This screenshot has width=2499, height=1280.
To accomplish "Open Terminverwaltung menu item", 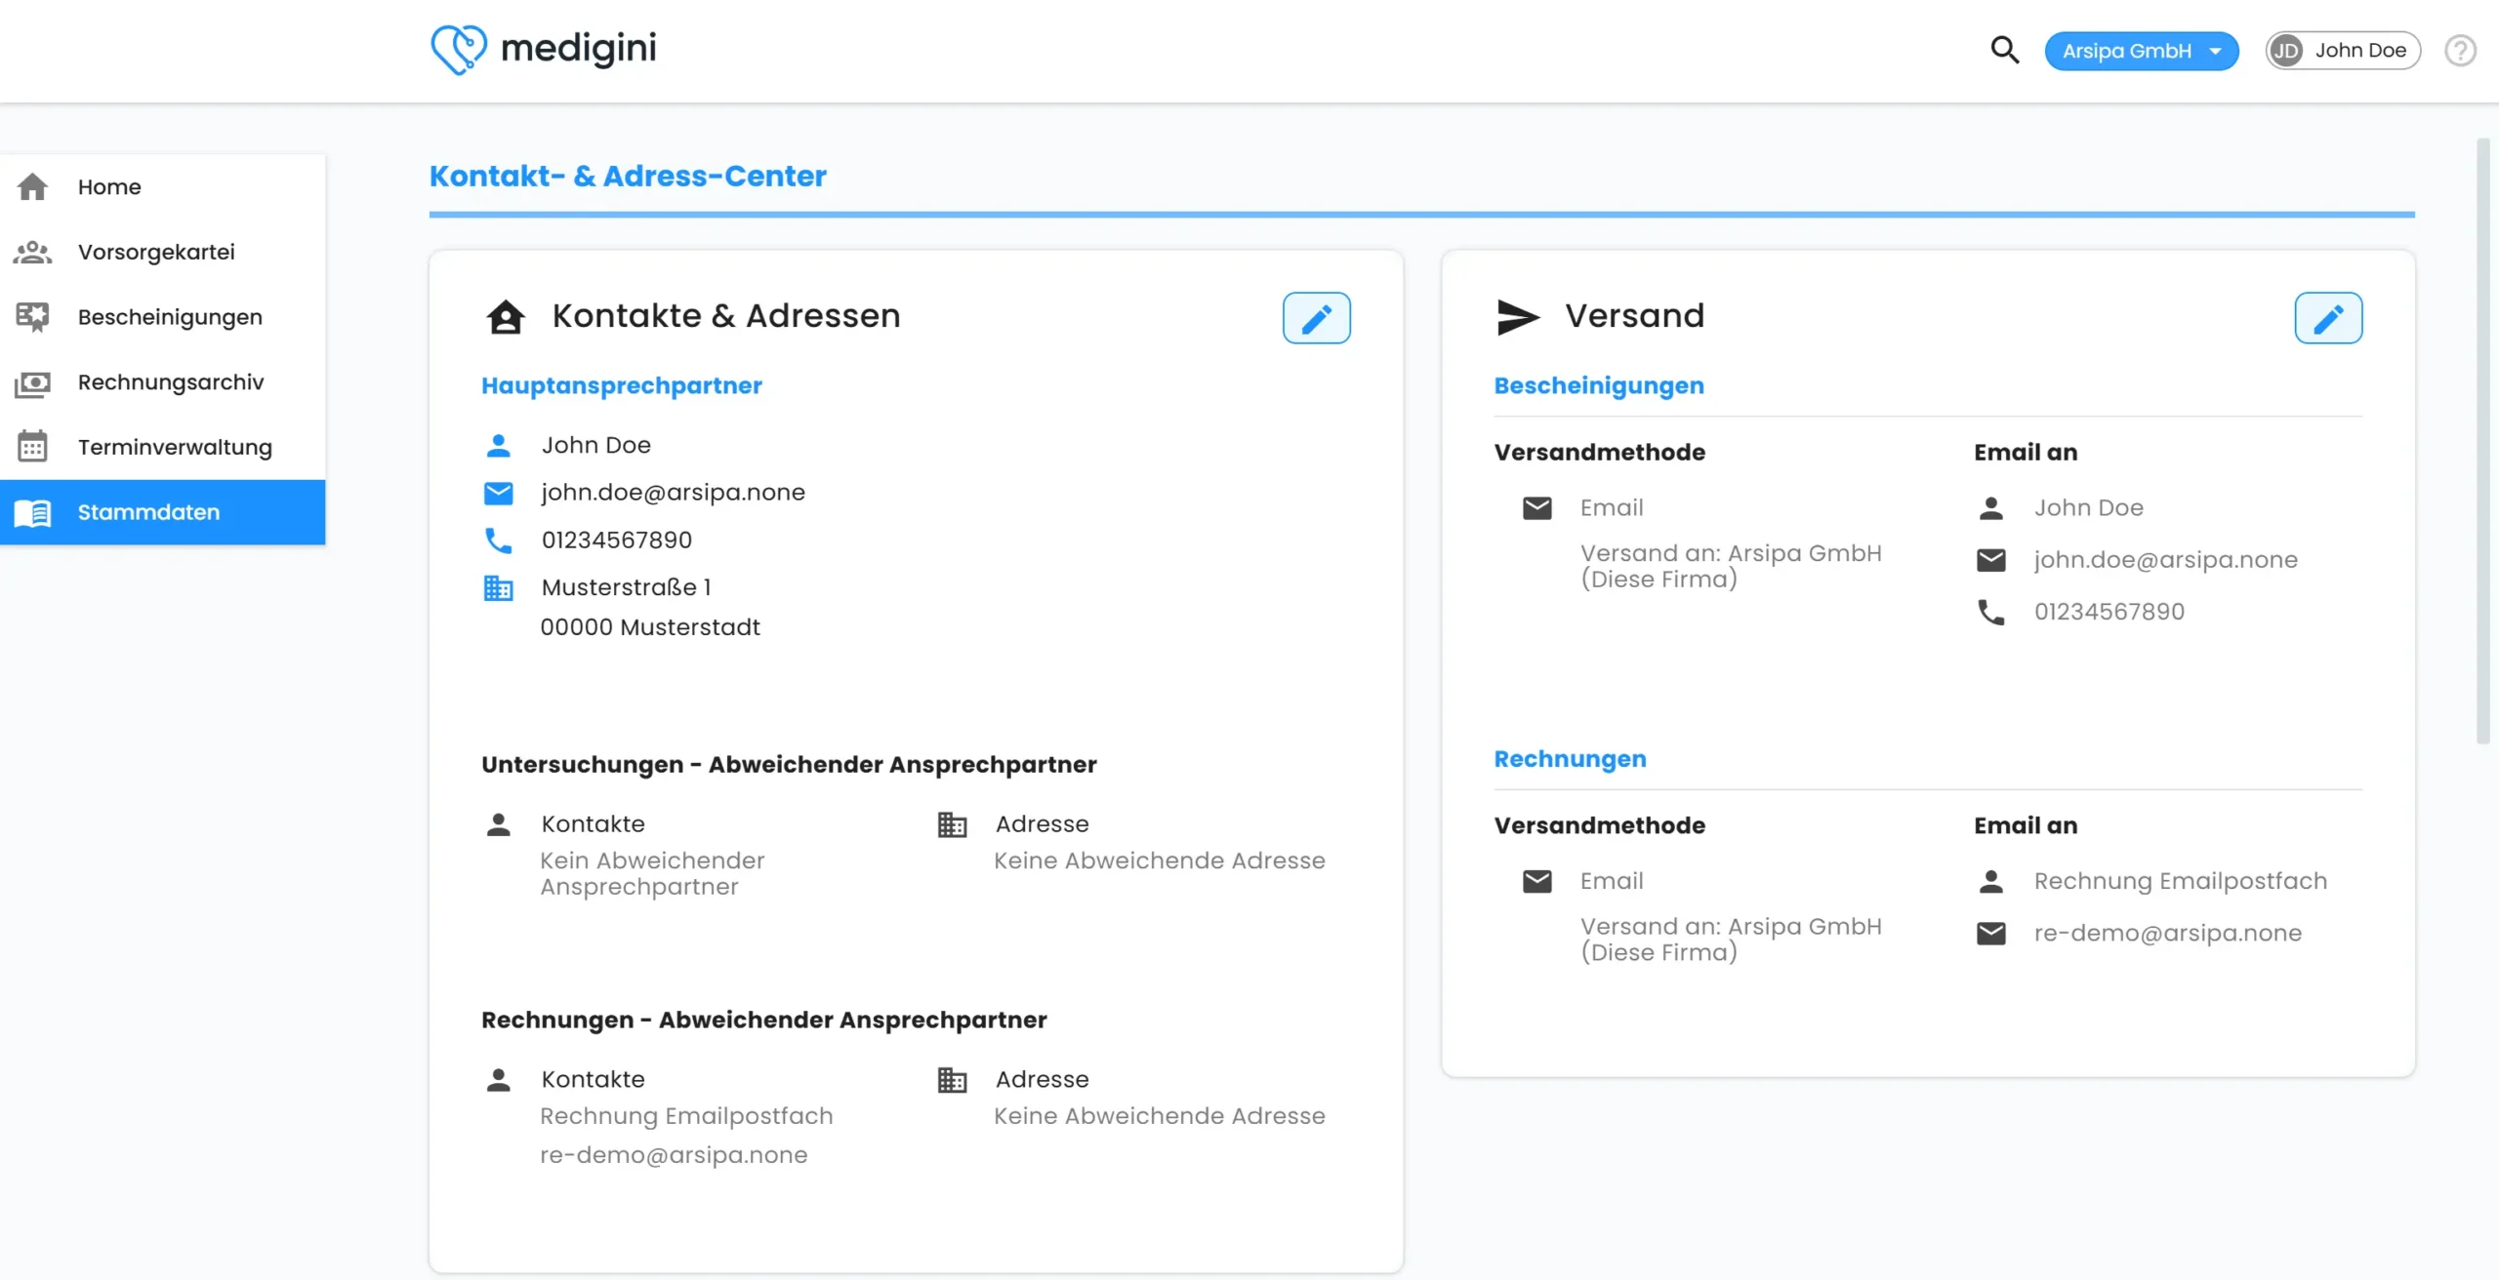I will [x=175, y=447].
